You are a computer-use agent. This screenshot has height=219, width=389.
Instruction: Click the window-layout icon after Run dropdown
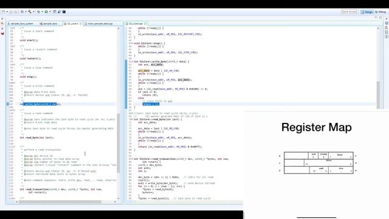click(x=55, y=12)
